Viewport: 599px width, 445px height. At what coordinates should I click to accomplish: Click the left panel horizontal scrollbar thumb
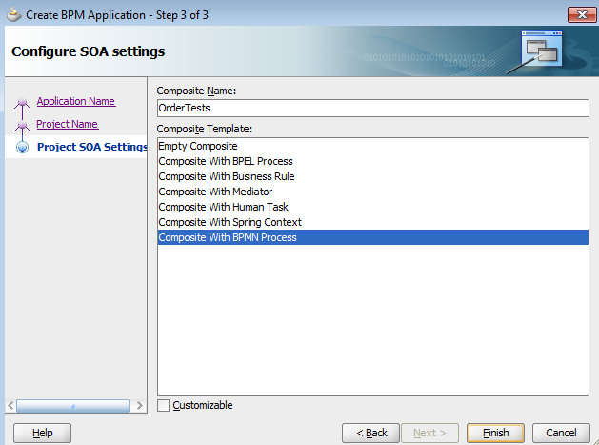[73, 406]
